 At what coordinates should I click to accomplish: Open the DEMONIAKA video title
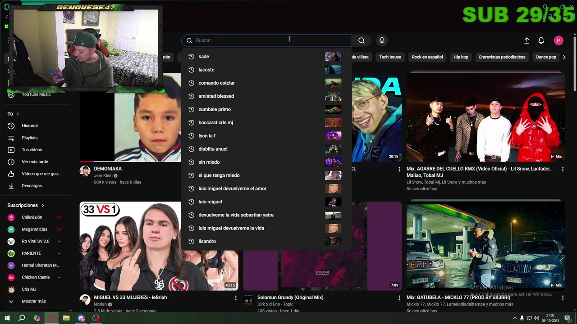pyautogui.click(x=108, y=169)
